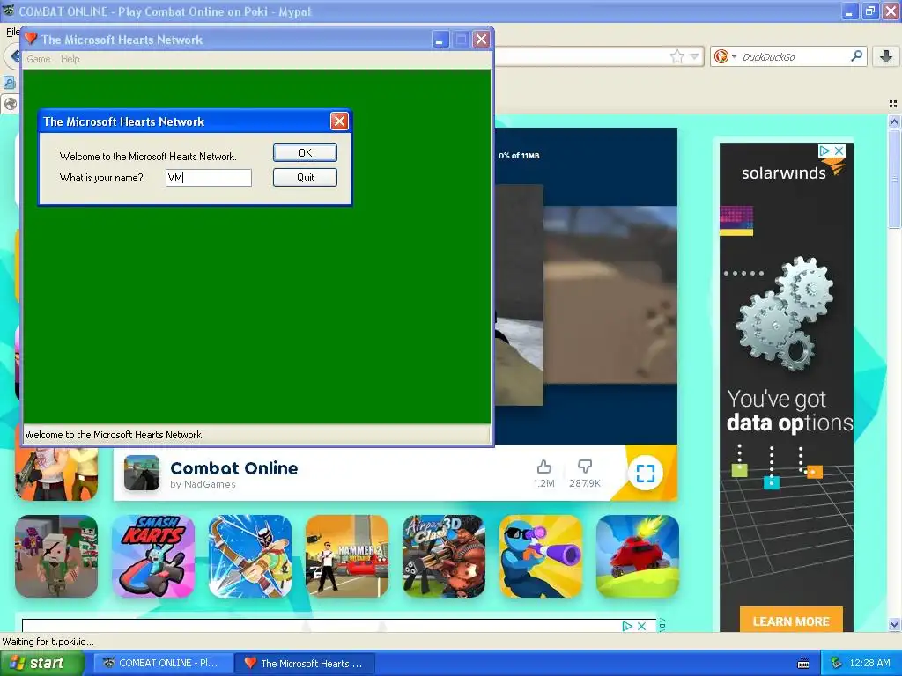Click the Combat Online game thumbnail icon
This screenshot has width=902, height=676.
point(142,473)
